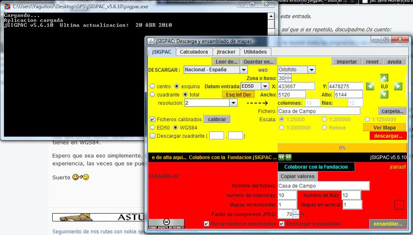This screenshot has width=413, height=235.
Task: Click the Fichero field Casa de Campo
Action: pyautogui.click(x=319, y=111)
